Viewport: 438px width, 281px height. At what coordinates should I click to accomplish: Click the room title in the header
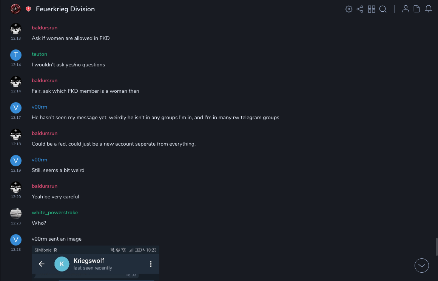(x=65, y=9)
